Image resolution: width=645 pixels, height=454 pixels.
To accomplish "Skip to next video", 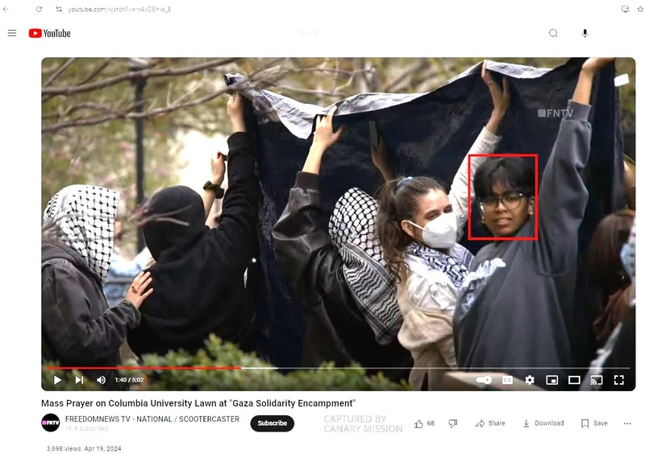I will coord(79,380).
